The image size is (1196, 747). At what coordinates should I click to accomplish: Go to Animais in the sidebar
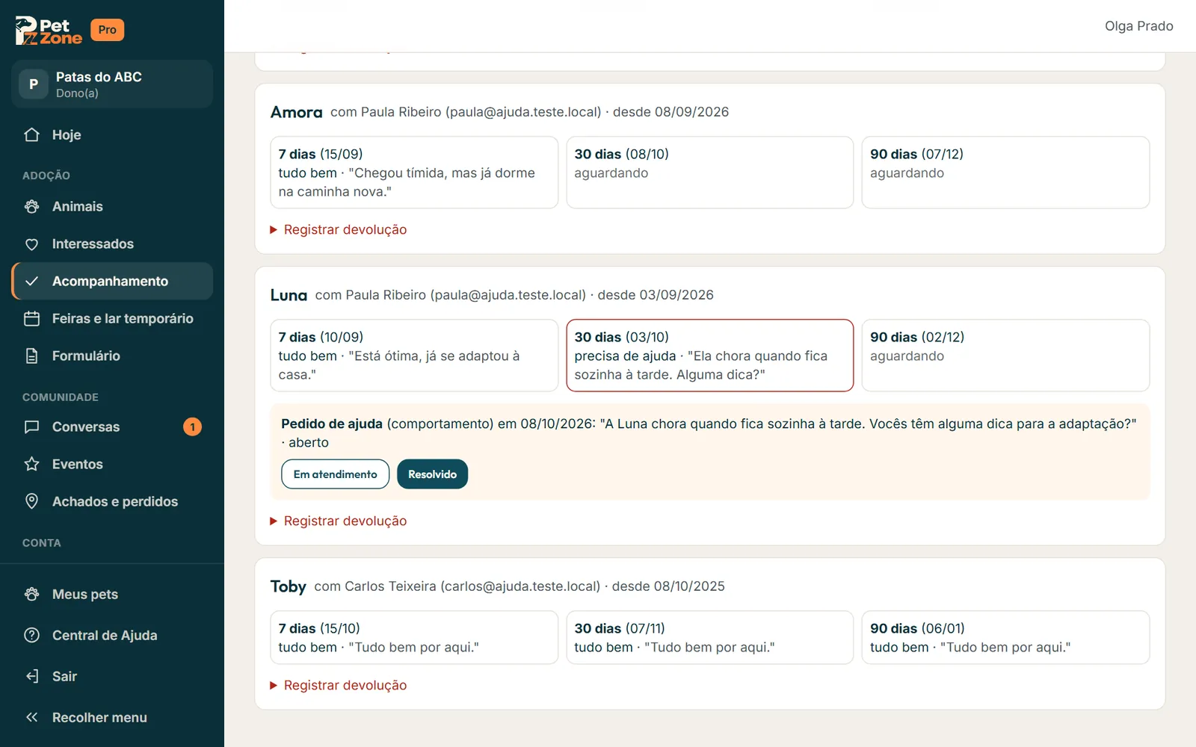pyautogui.click(x=112, y=207)
